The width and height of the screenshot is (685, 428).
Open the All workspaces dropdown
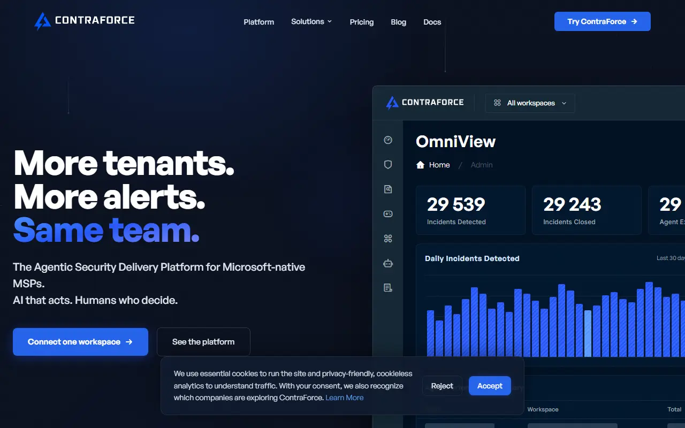click(530, 103)
